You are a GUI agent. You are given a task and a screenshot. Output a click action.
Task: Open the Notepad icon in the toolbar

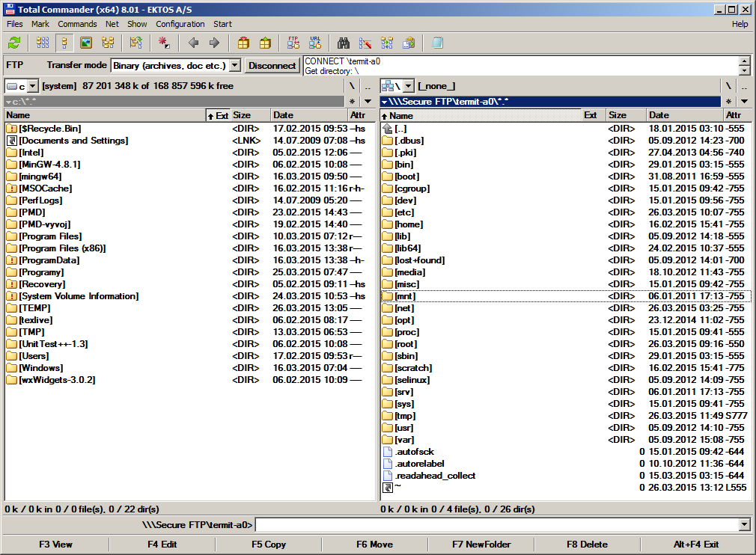pyautogui.click(x=437, y=43)
